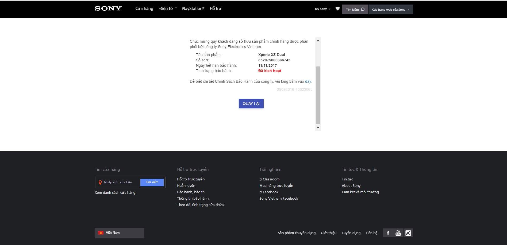Open α Facebook link

(269, 192)
